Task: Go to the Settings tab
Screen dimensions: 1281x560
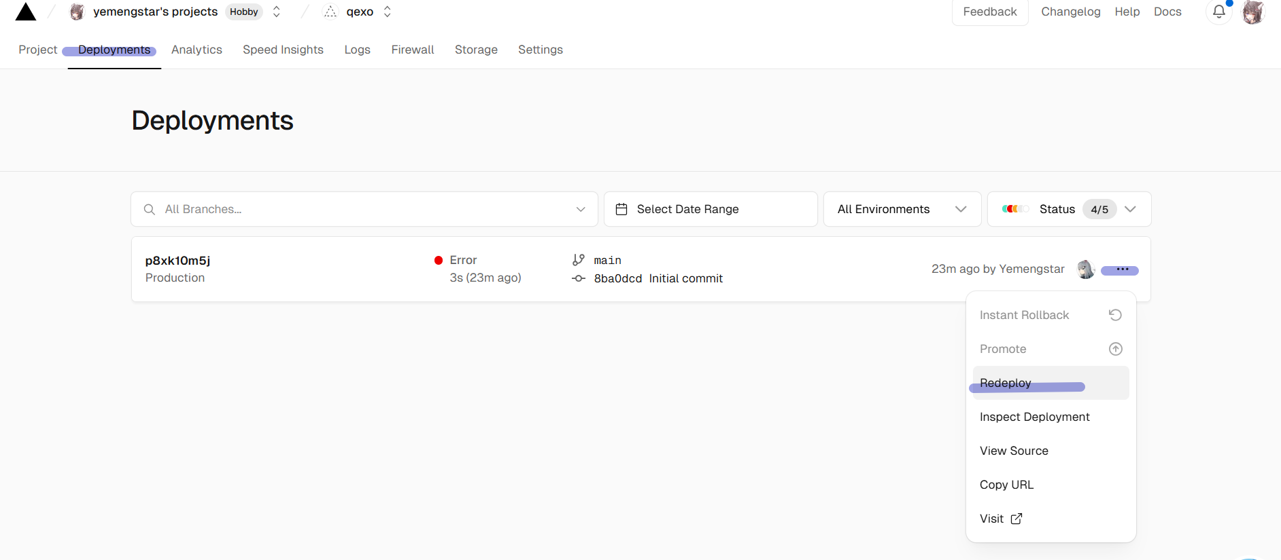Action: click(x=540, y=50)
